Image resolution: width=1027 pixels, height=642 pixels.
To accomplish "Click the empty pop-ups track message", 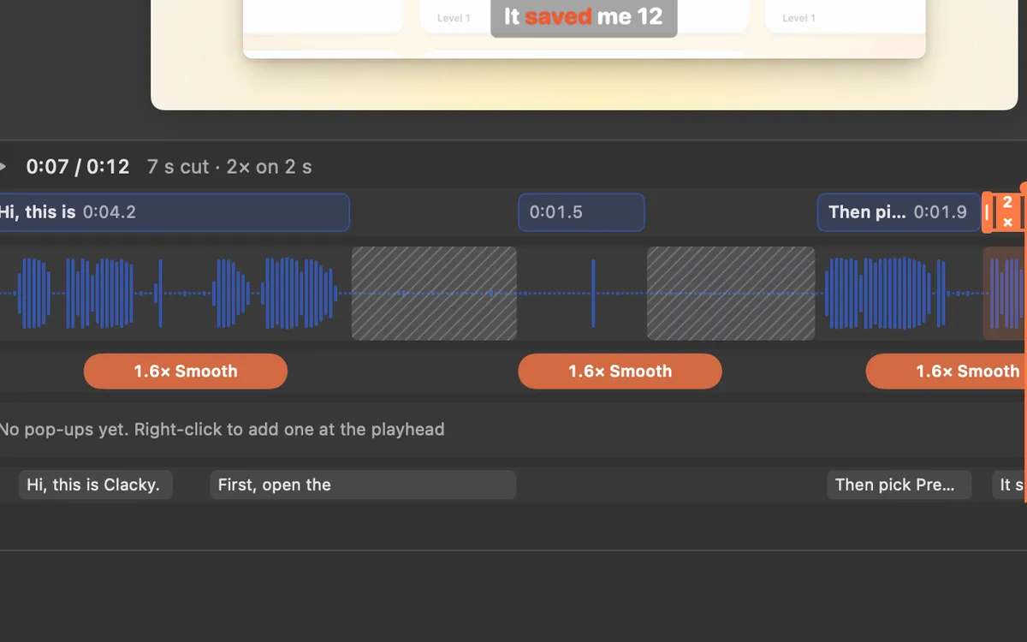I will 222,429.
